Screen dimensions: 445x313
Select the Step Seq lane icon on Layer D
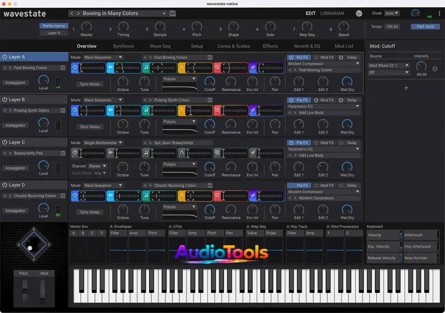[x=217, y=196]
